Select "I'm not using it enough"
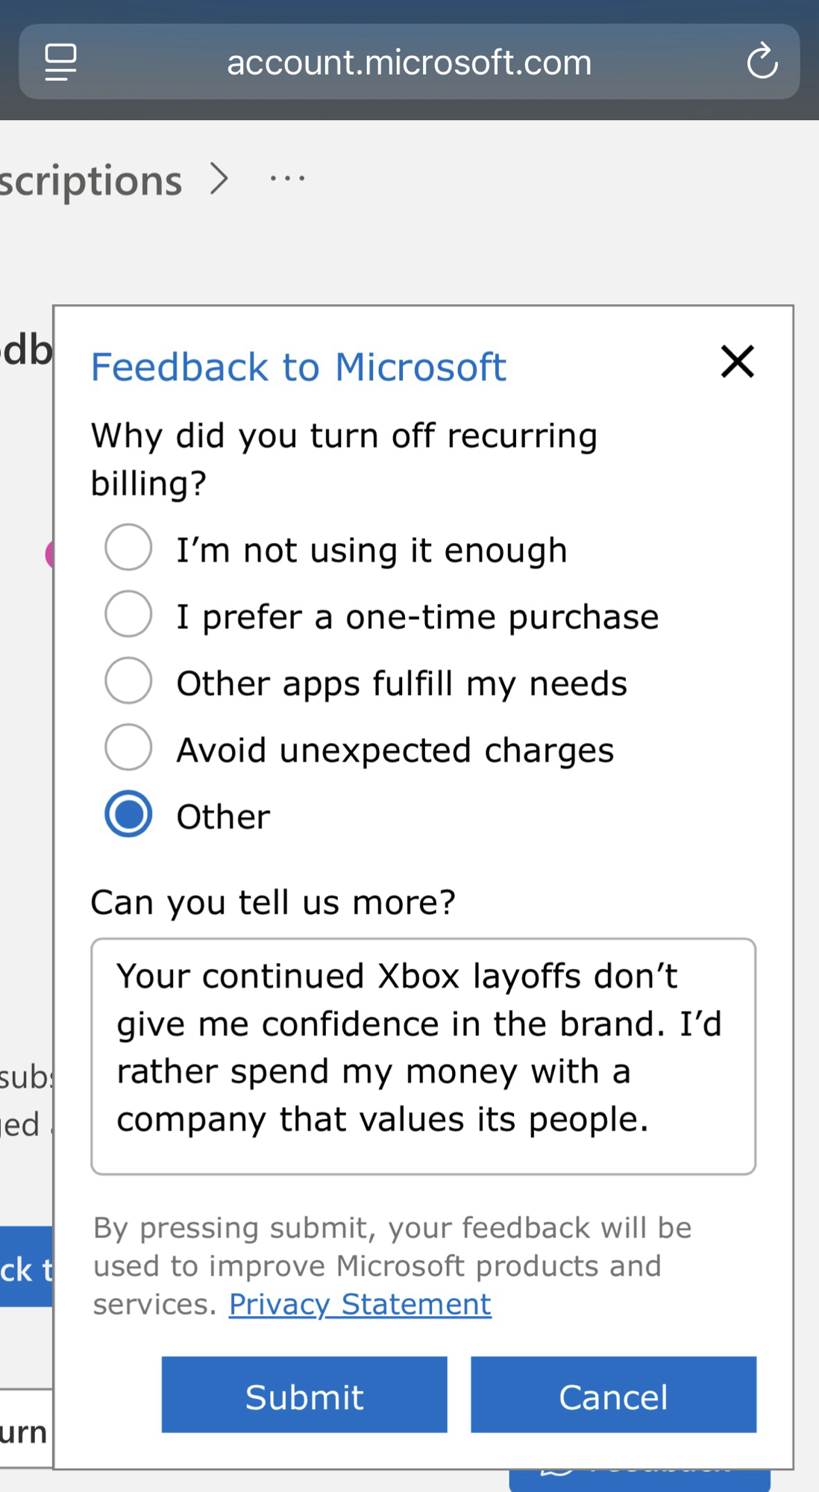This screenshot has width=819, height=1492. click(x=128, y=548)
